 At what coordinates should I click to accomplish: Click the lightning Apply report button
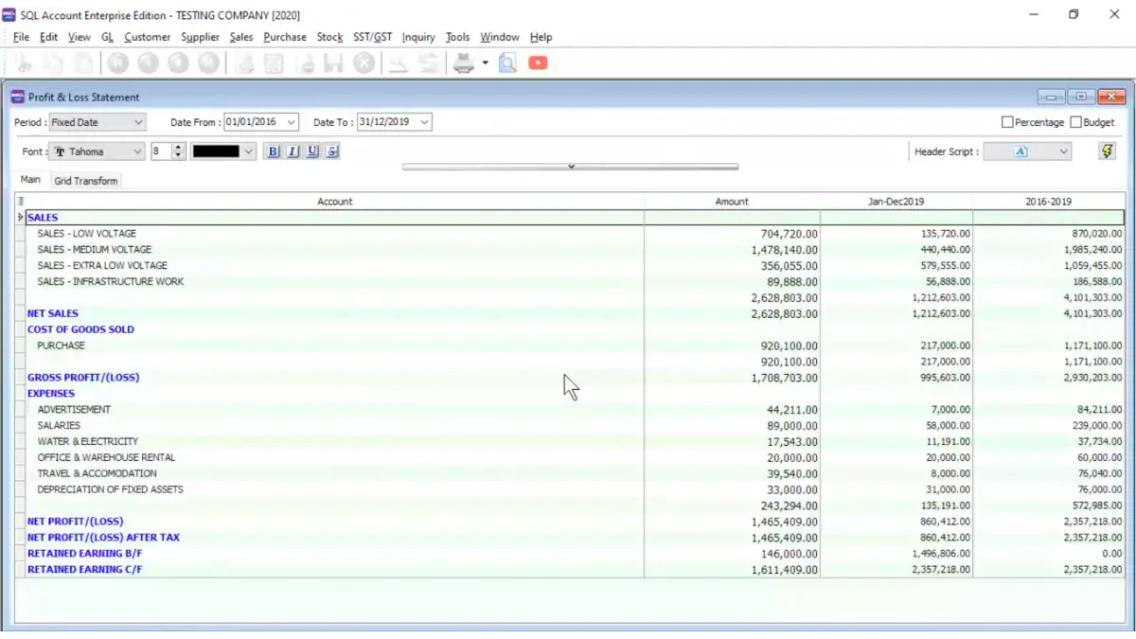coord(1107,151)
